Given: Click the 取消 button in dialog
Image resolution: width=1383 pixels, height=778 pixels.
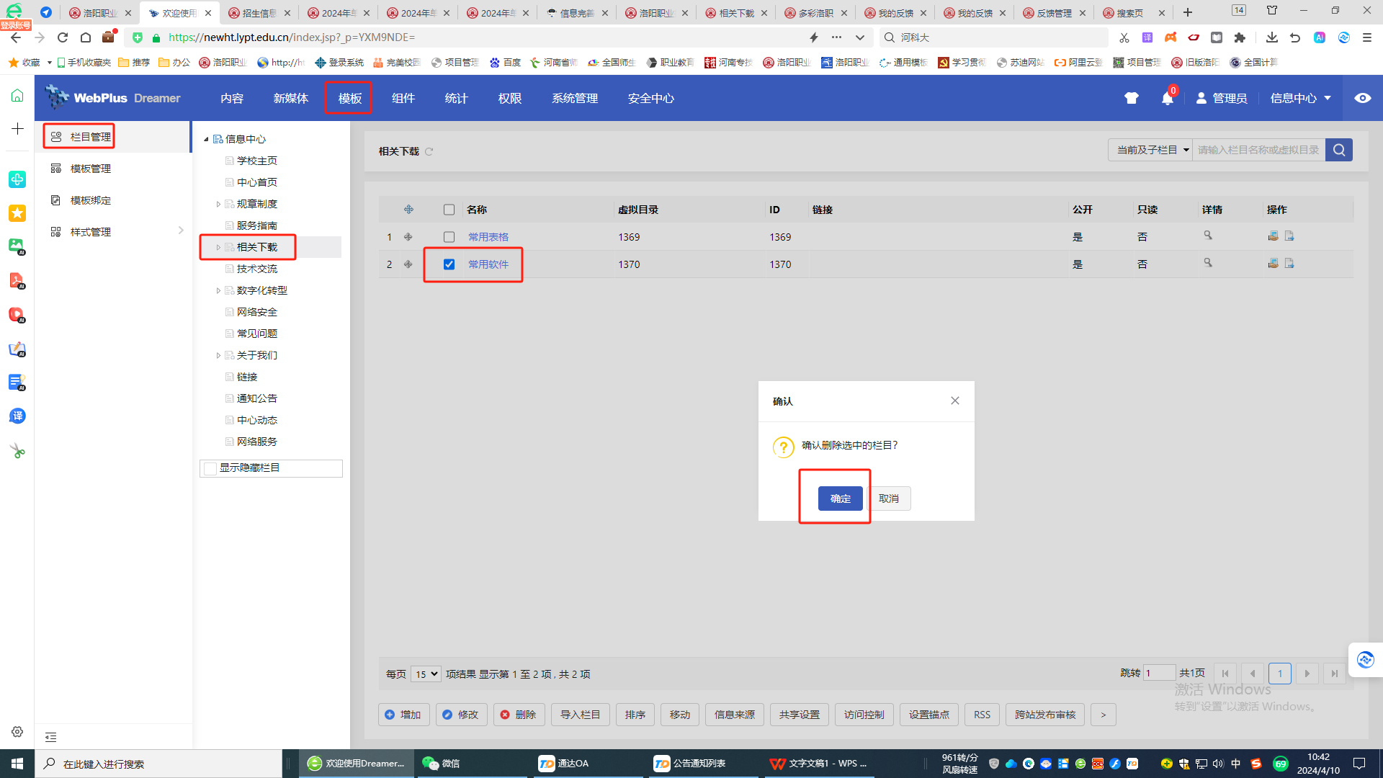Looking at the screenshot, I should pos(888,498).
